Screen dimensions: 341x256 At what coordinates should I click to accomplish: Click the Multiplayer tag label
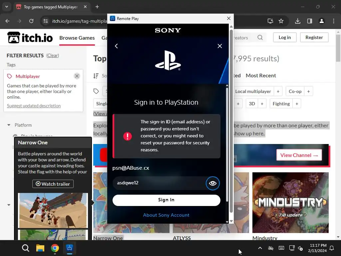point(28,76)
